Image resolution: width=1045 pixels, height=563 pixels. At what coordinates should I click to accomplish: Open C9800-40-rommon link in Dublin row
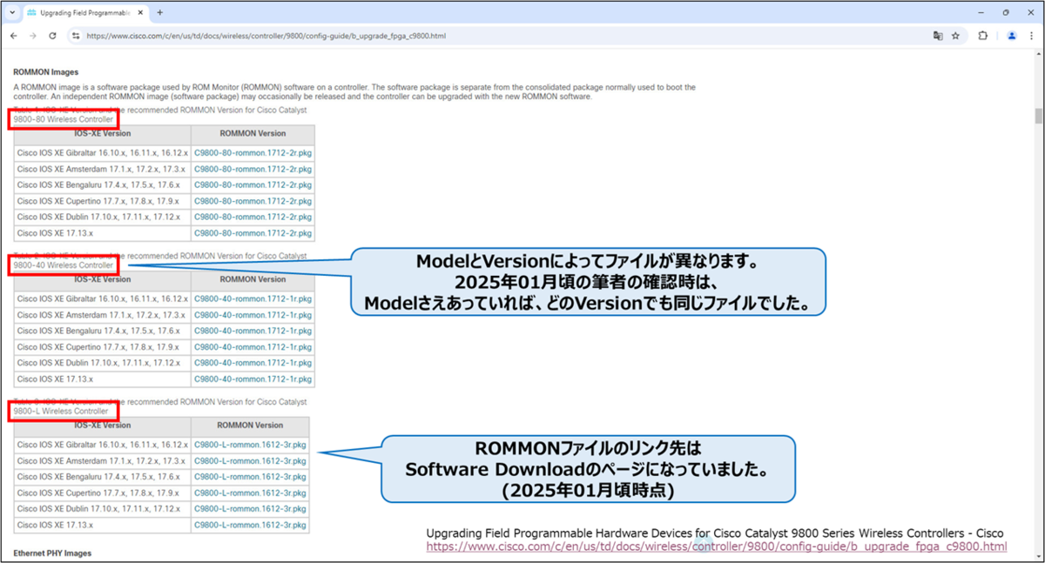pyautogui.click(x=253, y=363)
